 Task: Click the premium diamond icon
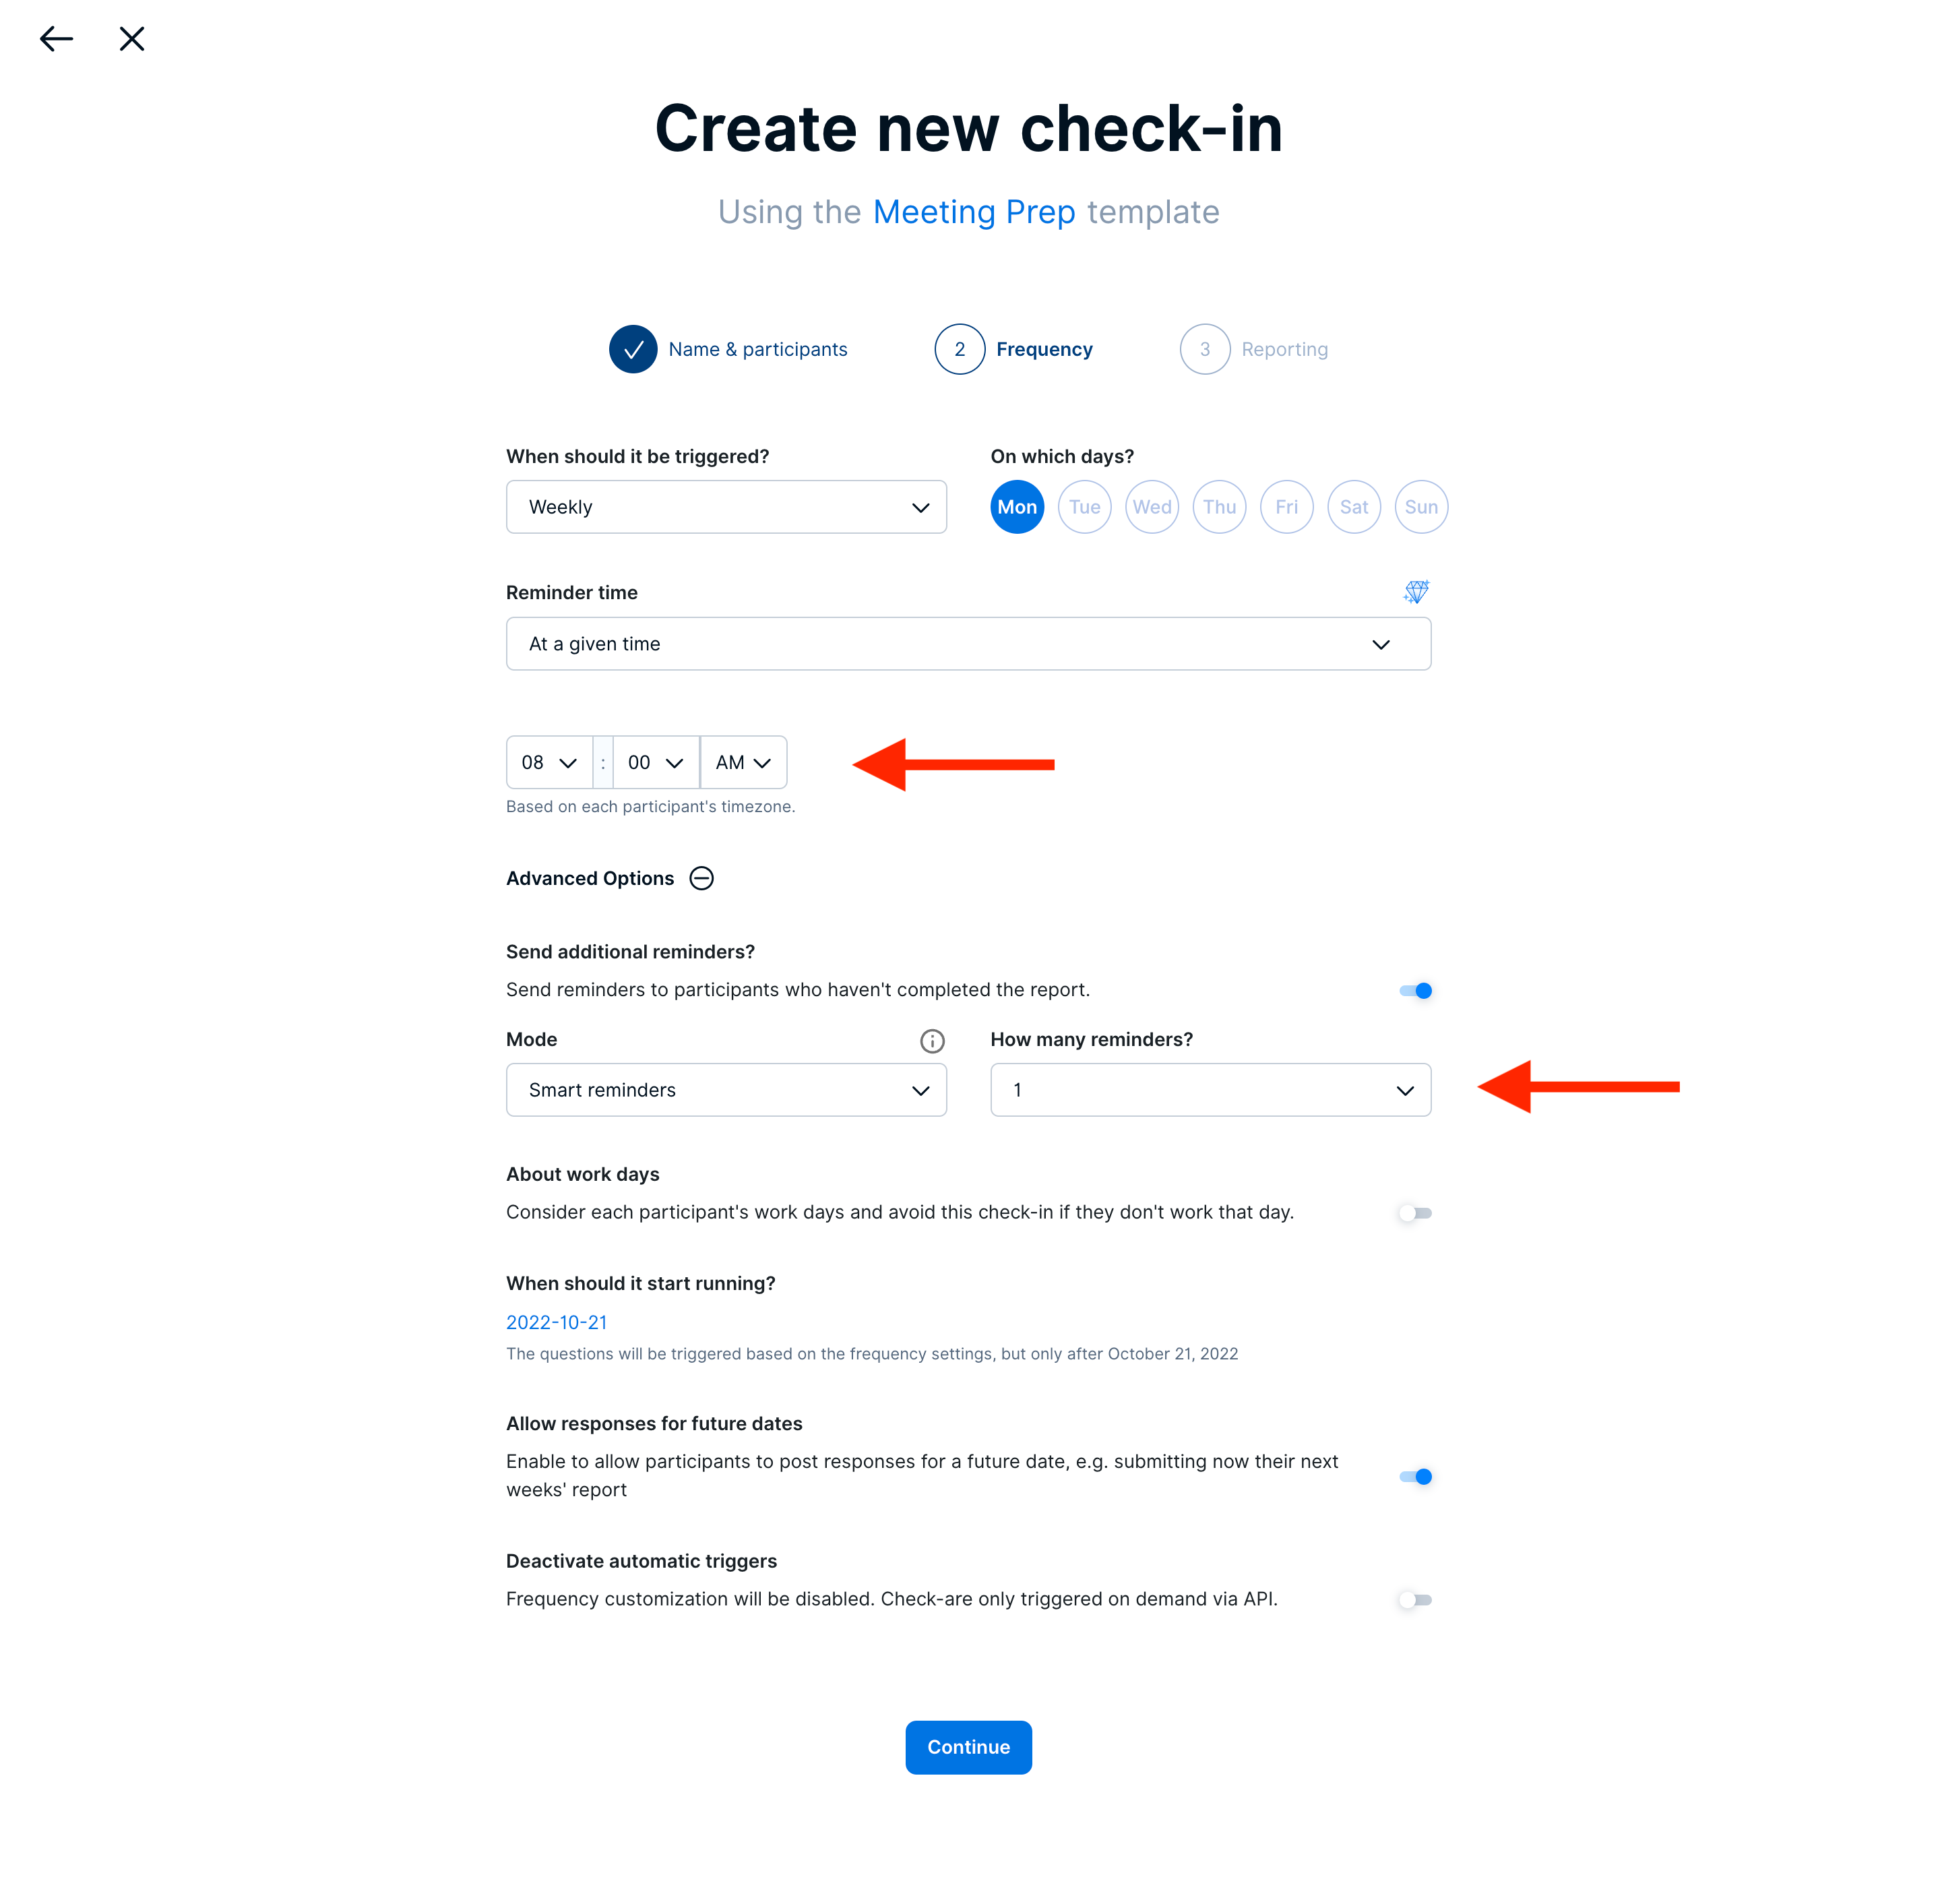[x=1416, y=592]
